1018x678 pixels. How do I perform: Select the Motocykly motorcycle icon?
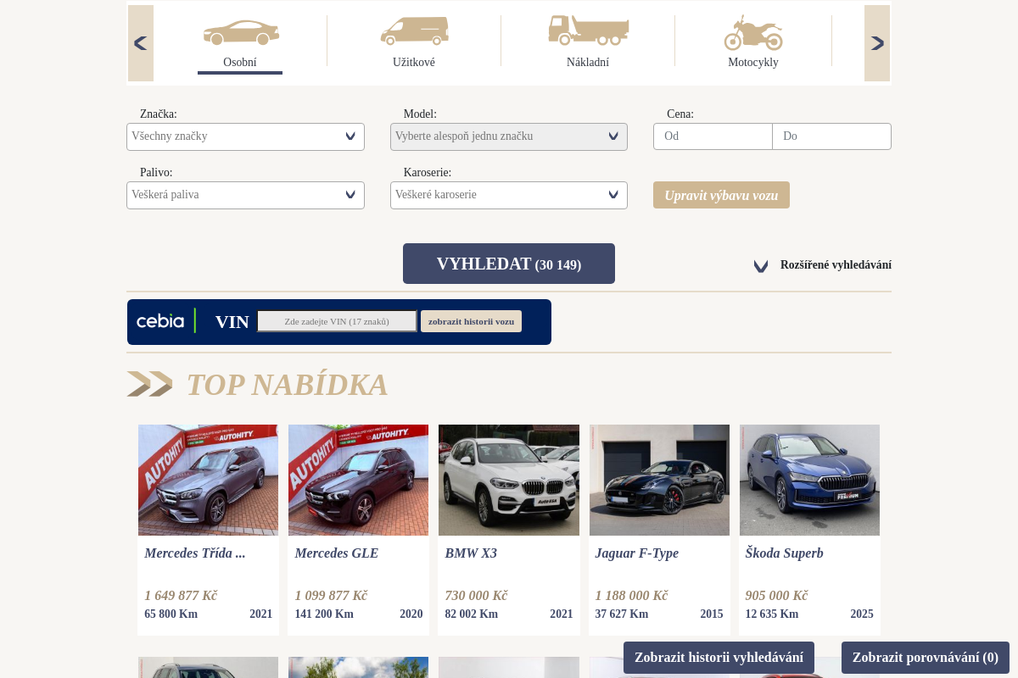click(x=753, y=32)
